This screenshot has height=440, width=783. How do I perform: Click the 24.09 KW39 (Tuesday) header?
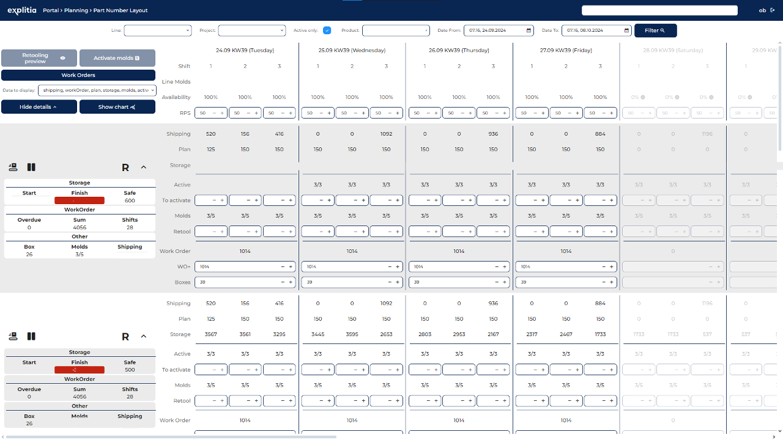tap(245, 50)
